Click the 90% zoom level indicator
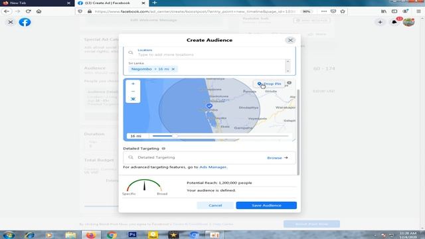The width and height of the screenshot is (425, 239). [306, 11]
